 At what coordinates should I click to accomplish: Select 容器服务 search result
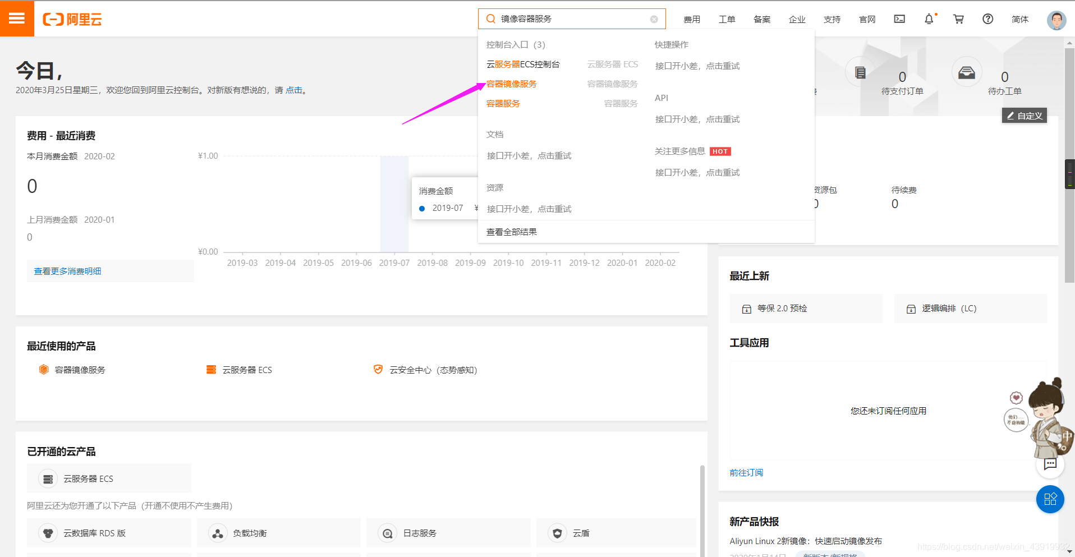click(x=503, y=104)
